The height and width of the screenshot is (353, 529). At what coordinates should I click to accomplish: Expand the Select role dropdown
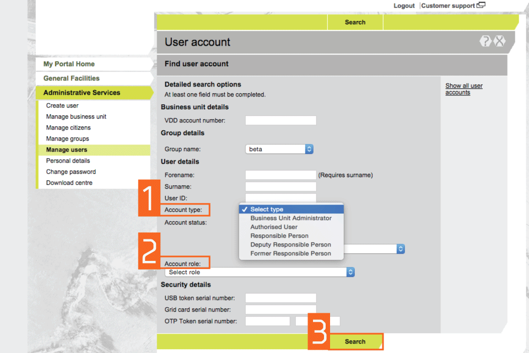tap(260, 272)
